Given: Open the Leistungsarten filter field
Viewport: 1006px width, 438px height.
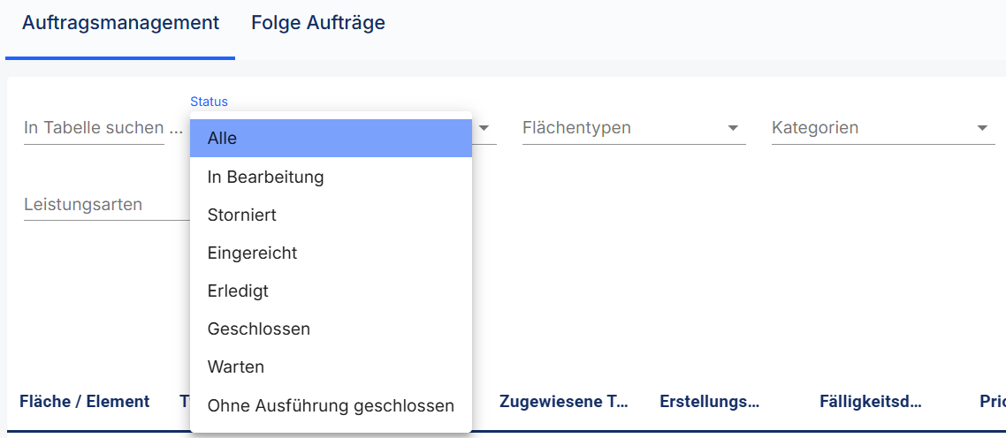Looking at the screenshot, I should (x=106, y=205).
